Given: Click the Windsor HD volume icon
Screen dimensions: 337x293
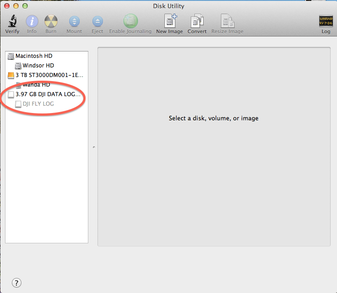Looking at the screenshot, I should click(18, 66).
